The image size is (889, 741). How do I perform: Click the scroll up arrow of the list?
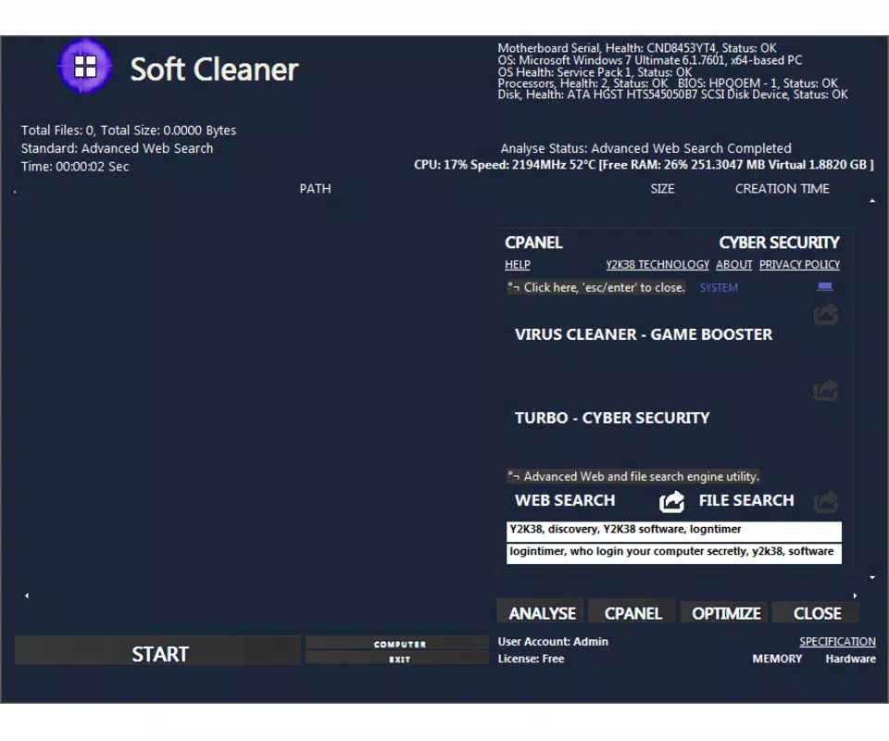(872, 201)
